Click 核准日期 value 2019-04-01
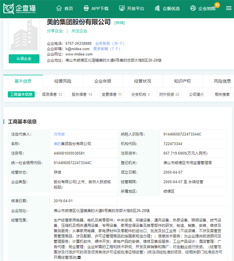Screen dimensions: 234x261 click(x=63, y=201)
